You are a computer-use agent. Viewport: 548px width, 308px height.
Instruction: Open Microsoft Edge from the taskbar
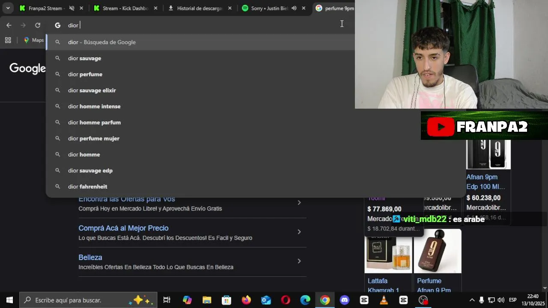305,300
